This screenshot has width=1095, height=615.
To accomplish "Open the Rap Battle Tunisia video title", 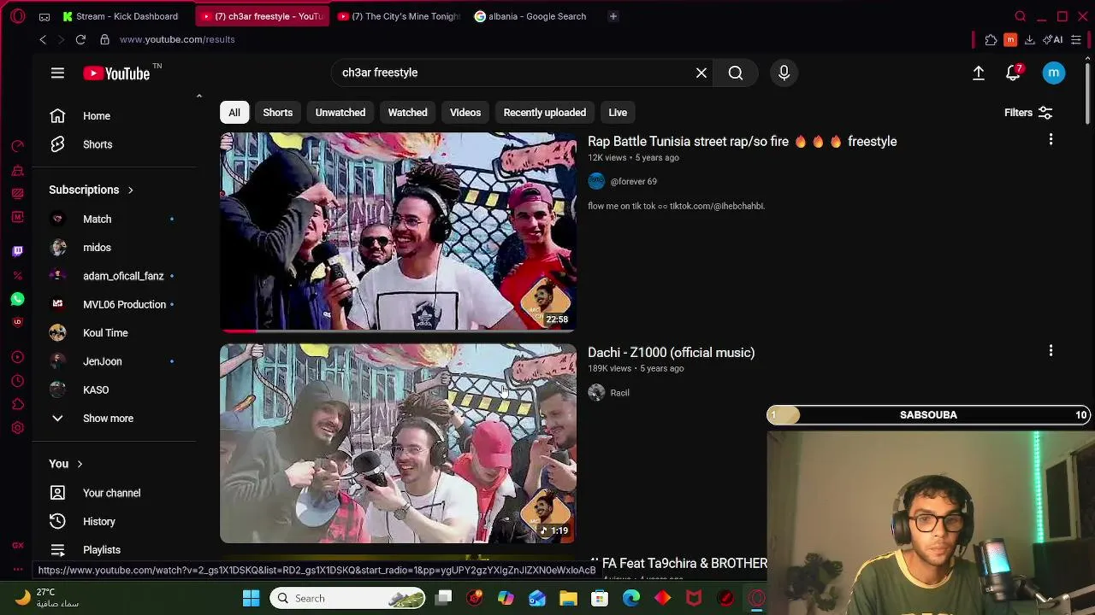I will [743, 142].
